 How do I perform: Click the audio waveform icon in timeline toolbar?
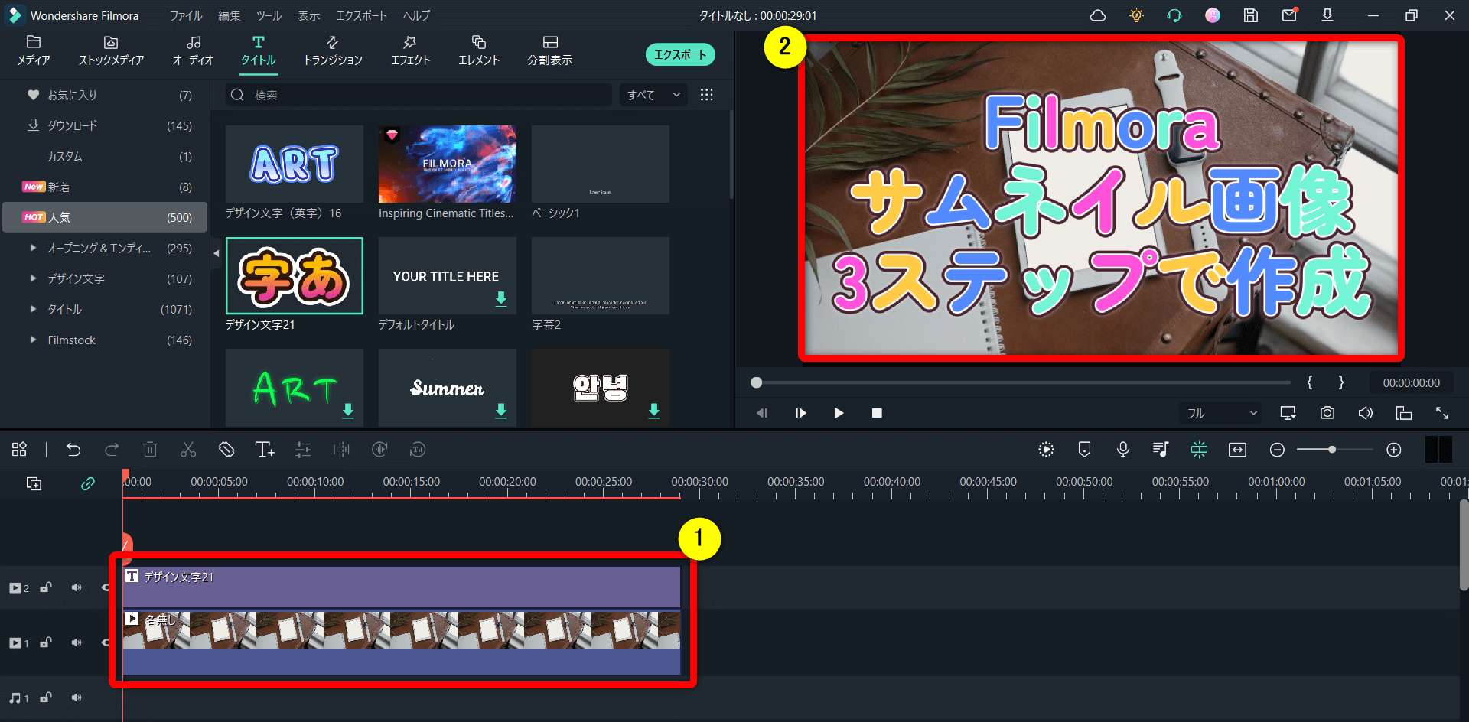pyautogui.click(x=341, y=450)
